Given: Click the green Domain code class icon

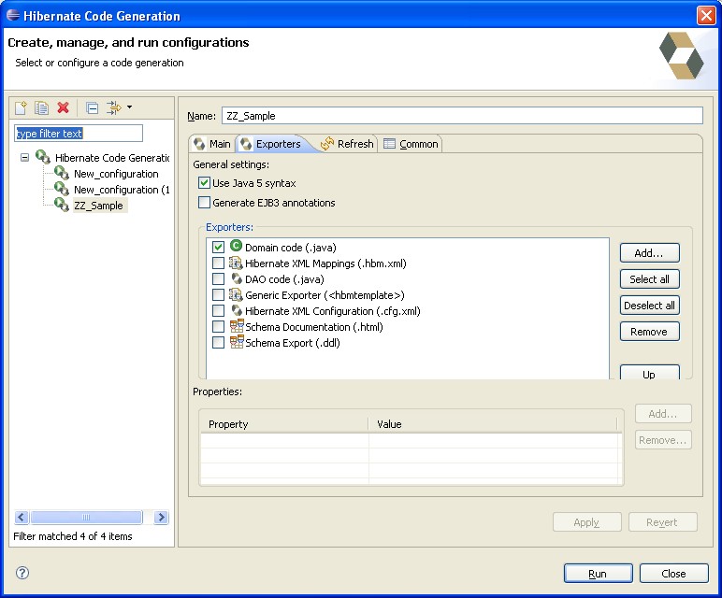Looking at the screenshot, I should point(237,246).
